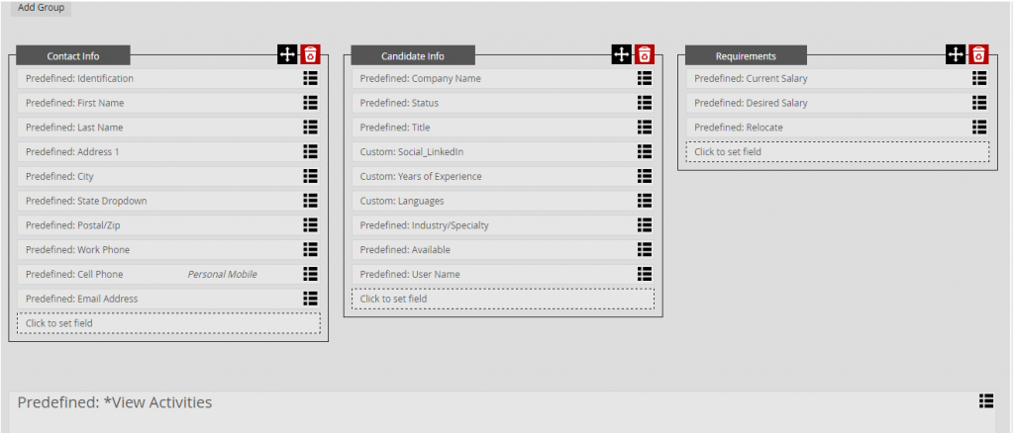Open list icon for Current Salary field
The image size is (1014, 433).
coord(979,78)
